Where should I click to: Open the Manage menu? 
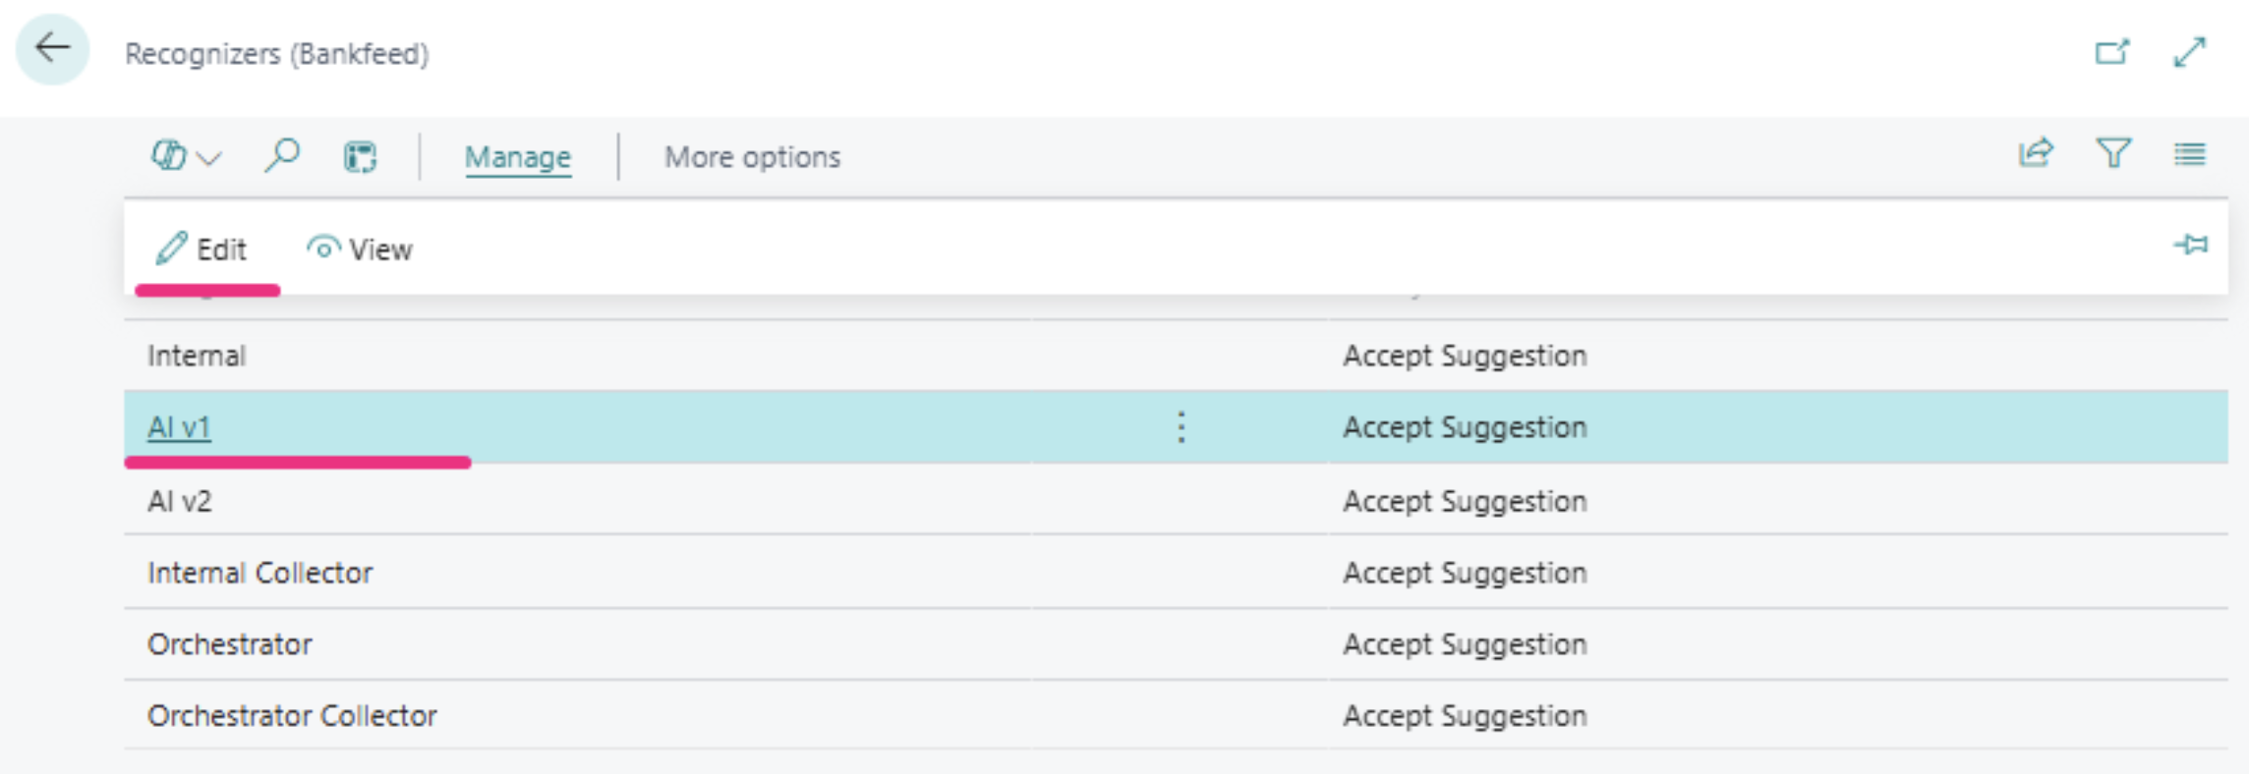pyautogui.click(x=518, y=157)
